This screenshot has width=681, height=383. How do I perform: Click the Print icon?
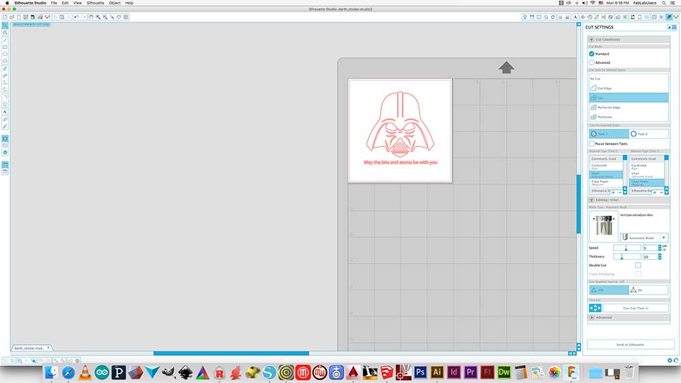click(40, 17)
